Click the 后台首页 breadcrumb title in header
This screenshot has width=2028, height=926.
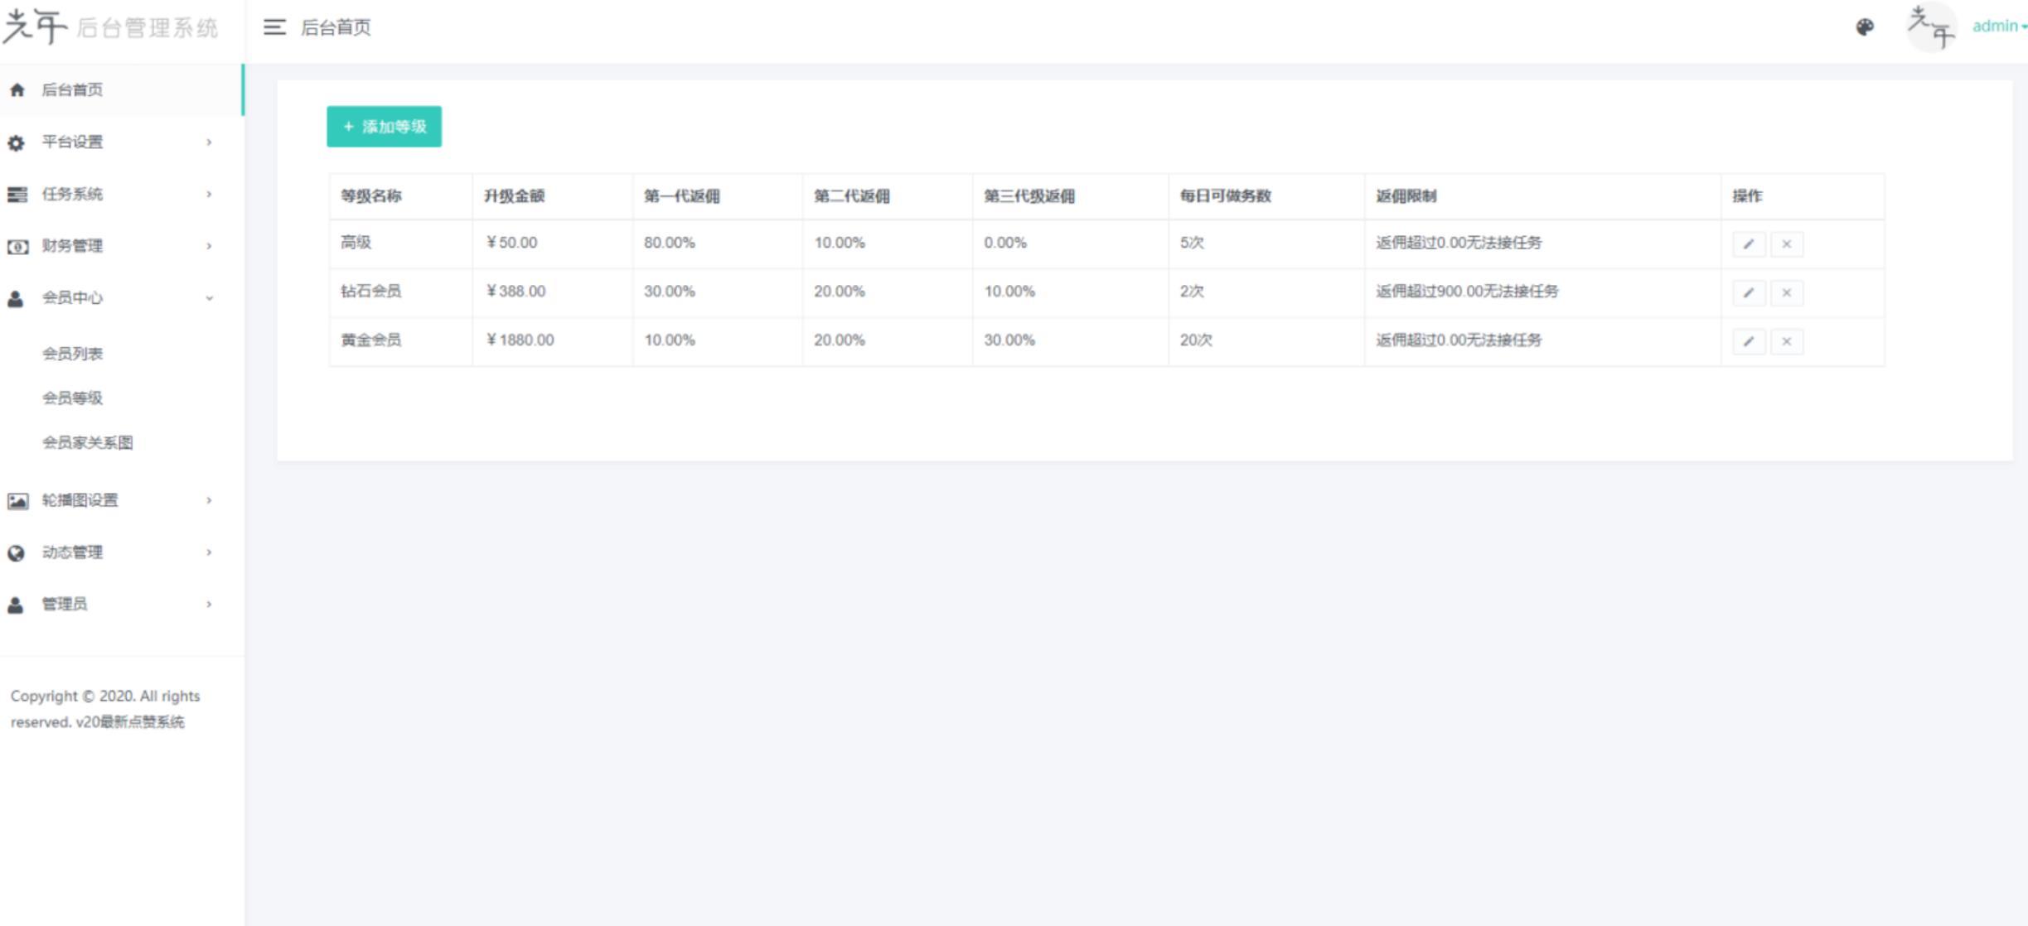(336, 27)
